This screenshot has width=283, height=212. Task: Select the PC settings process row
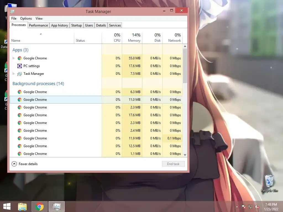[96, 66]
